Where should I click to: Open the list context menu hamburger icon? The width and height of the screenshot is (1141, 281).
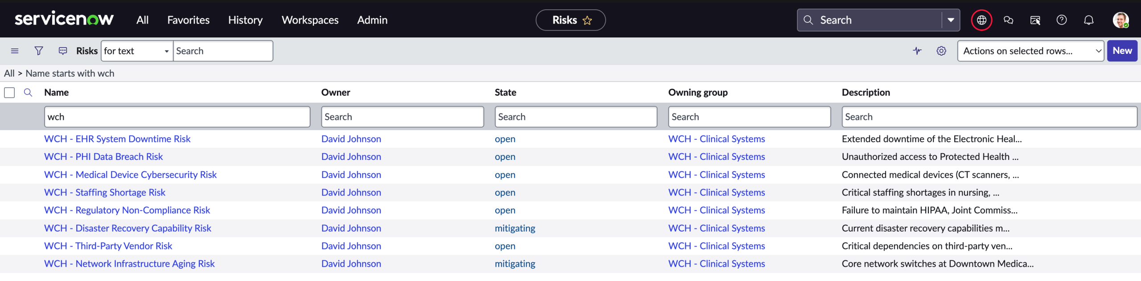click(15, 51)
